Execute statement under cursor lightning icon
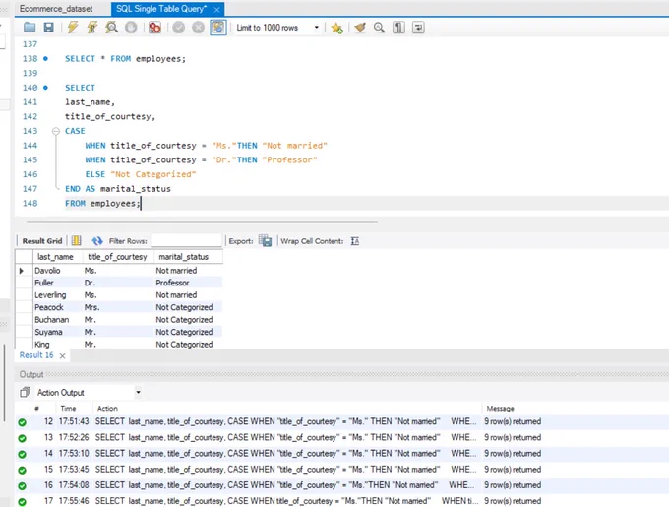Screen dimensions: 669x507 92,28
